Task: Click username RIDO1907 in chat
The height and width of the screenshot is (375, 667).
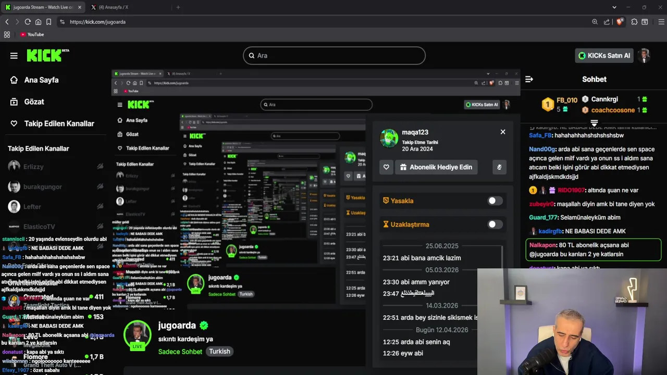Action: coord(572,191)
